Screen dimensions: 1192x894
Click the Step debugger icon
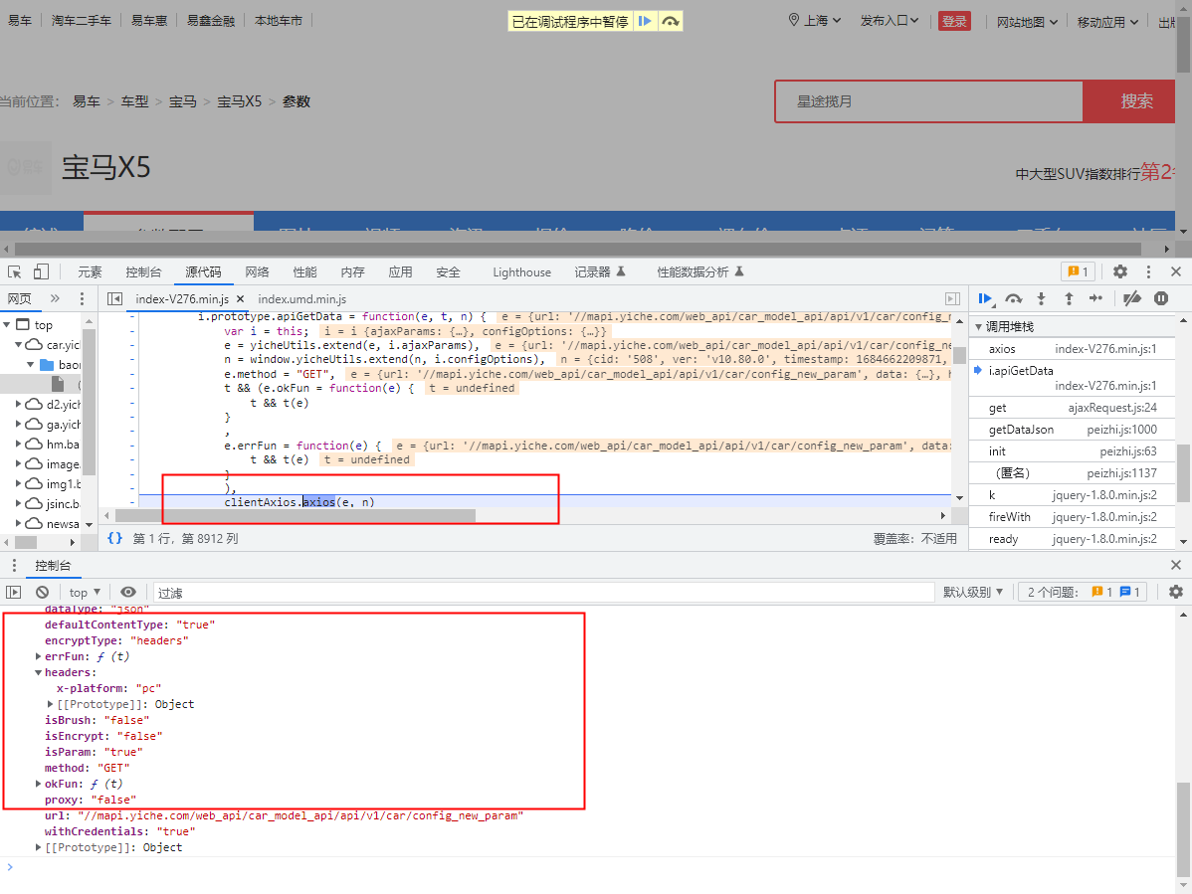1095,298
